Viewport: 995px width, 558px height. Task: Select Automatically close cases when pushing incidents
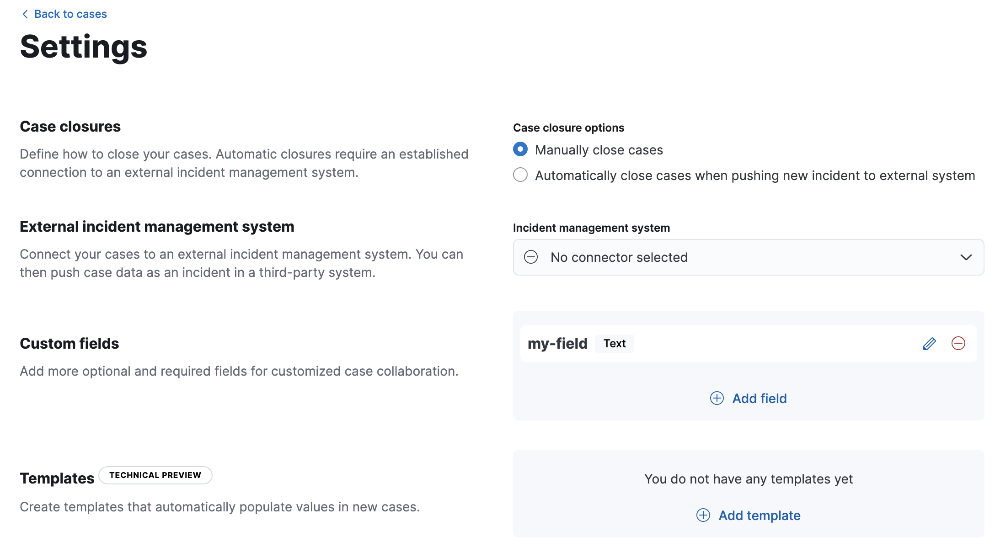(x=520, y=175)
